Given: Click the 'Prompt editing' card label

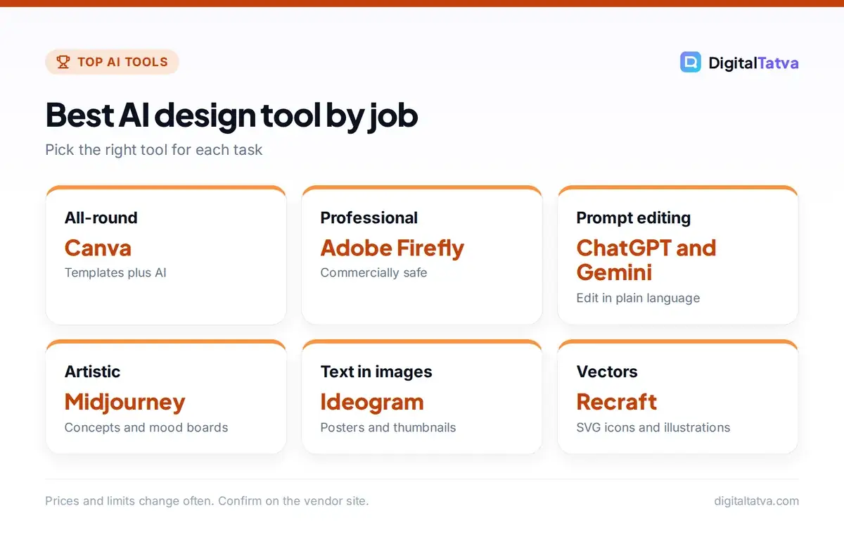Looking at the screenshot, I should [x=633, y=218].
